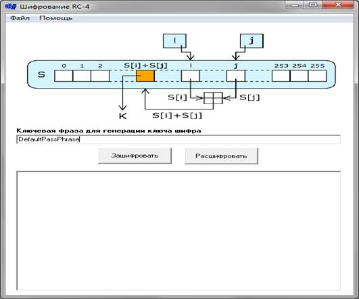Viewport: 359px width, 299px height.
Task: Click the S-array cell labeled 254
Action: [x=300, y=76]
